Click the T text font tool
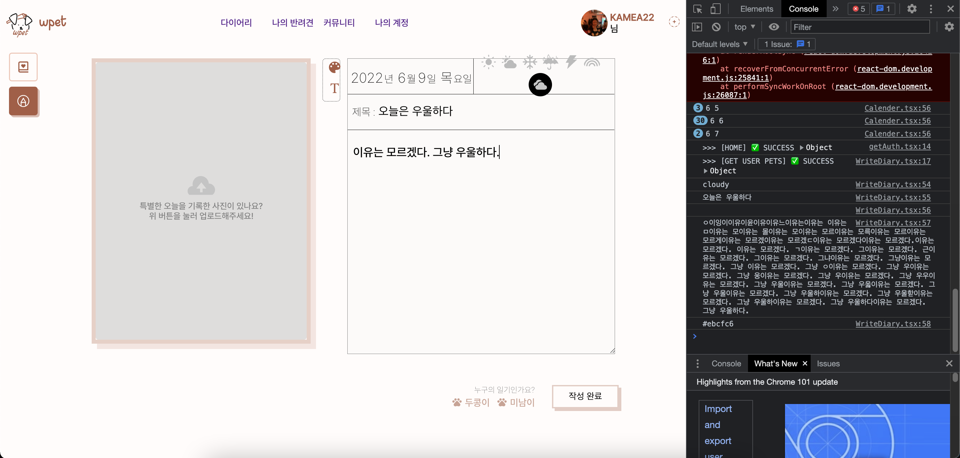Viewport: 960px width, 458px height. coord(334,88)
